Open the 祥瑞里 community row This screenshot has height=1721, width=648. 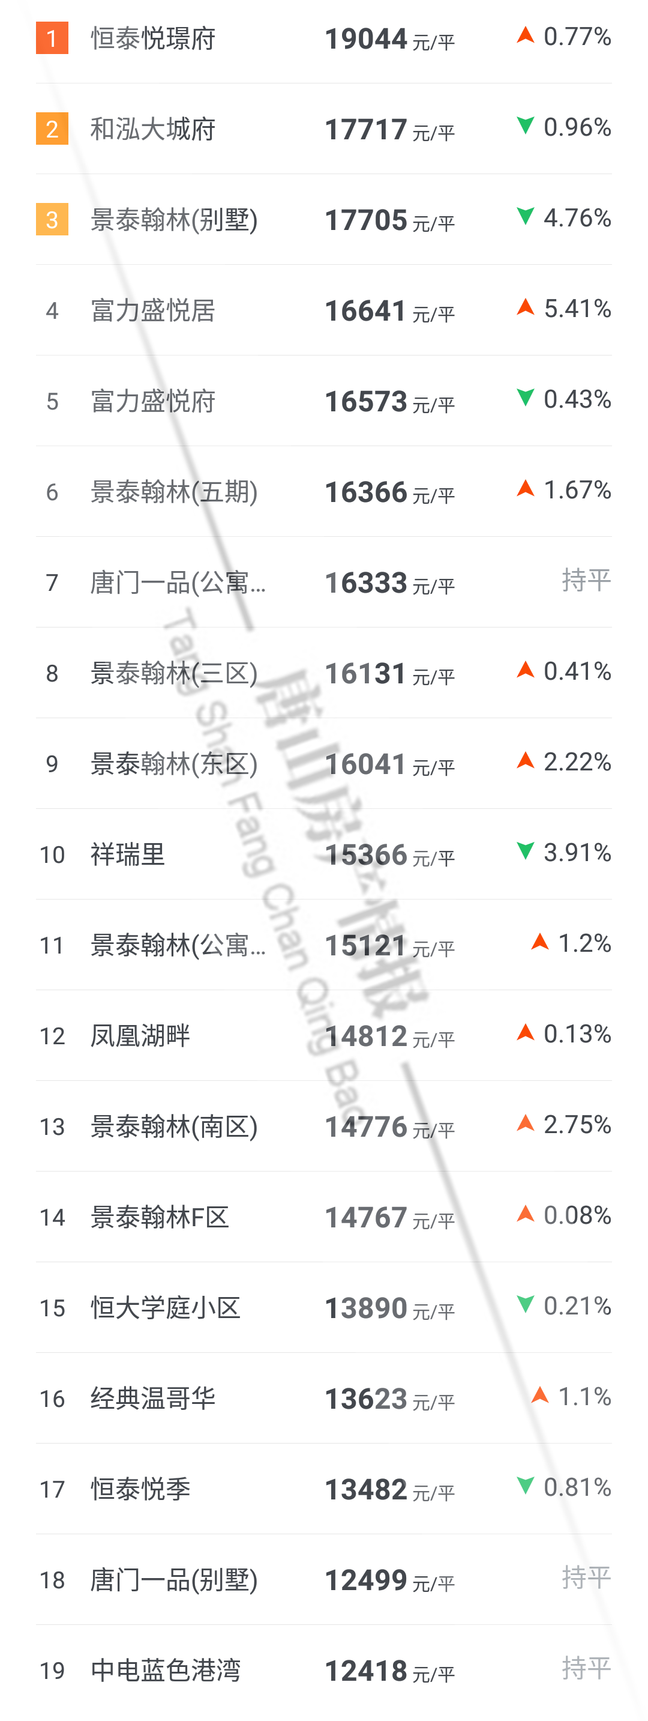point(127,854)
